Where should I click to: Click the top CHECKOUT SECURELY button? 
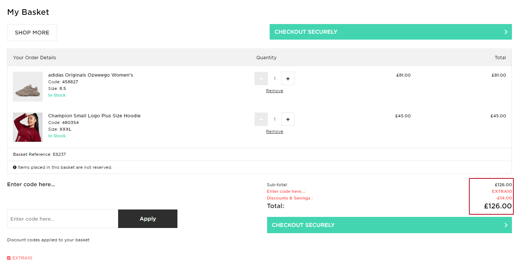(390, 32)
